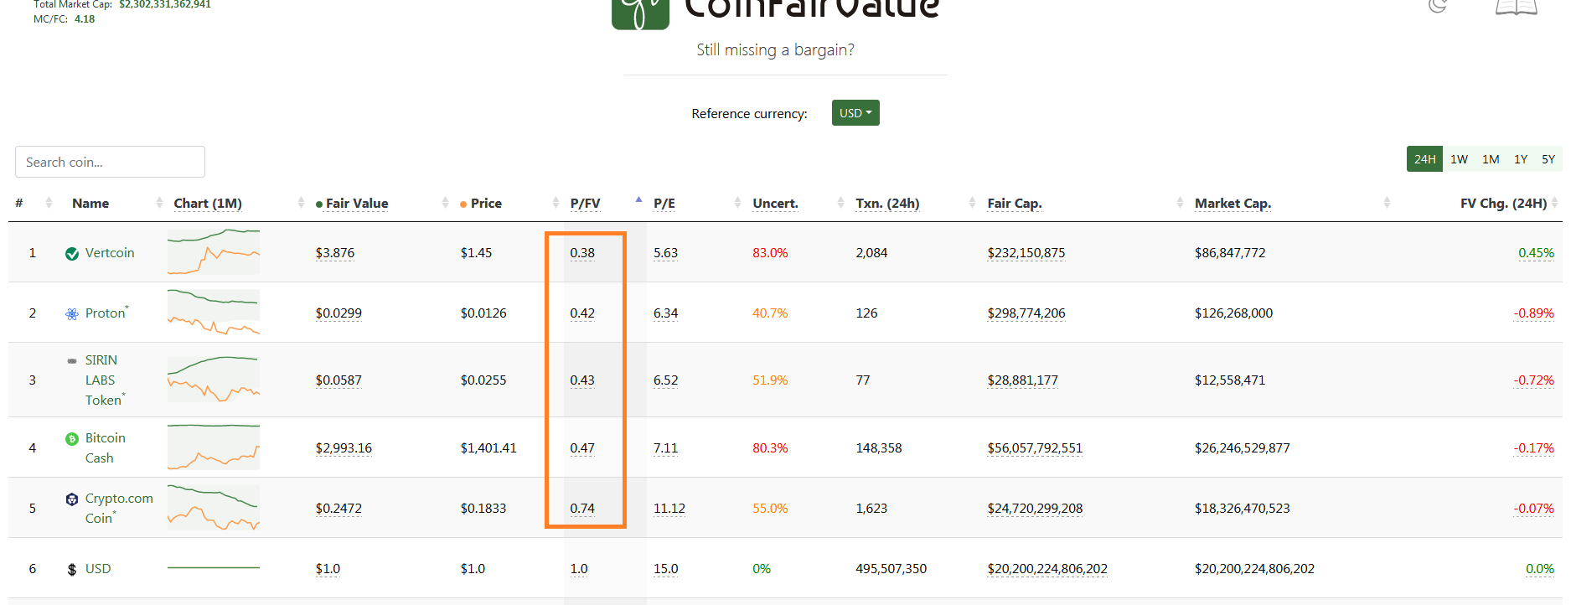Select the 24H time range
The width and height of the screenshot is (1571, 605).
point(1424,159)
